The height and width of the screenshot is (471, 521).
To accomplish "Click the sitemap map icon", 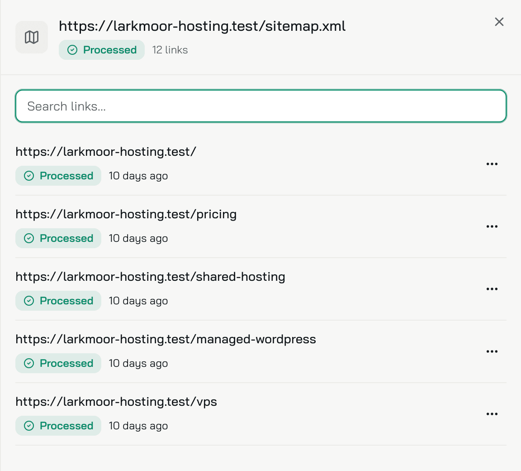I will click(x=32, y=37).
